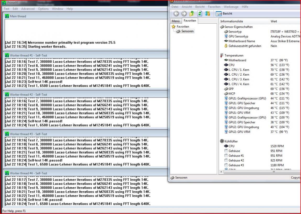Click the Wert column header
Screen dimensions: 301x214
click(x=285, y=21)
